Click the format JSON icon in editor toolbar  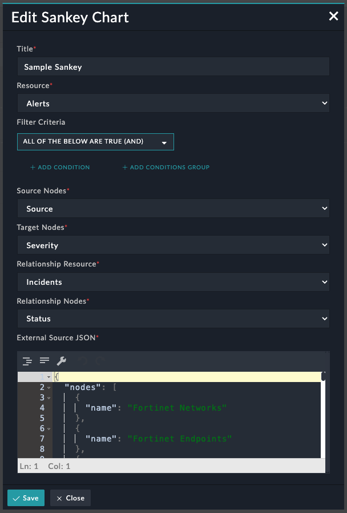tap(27, 361)
